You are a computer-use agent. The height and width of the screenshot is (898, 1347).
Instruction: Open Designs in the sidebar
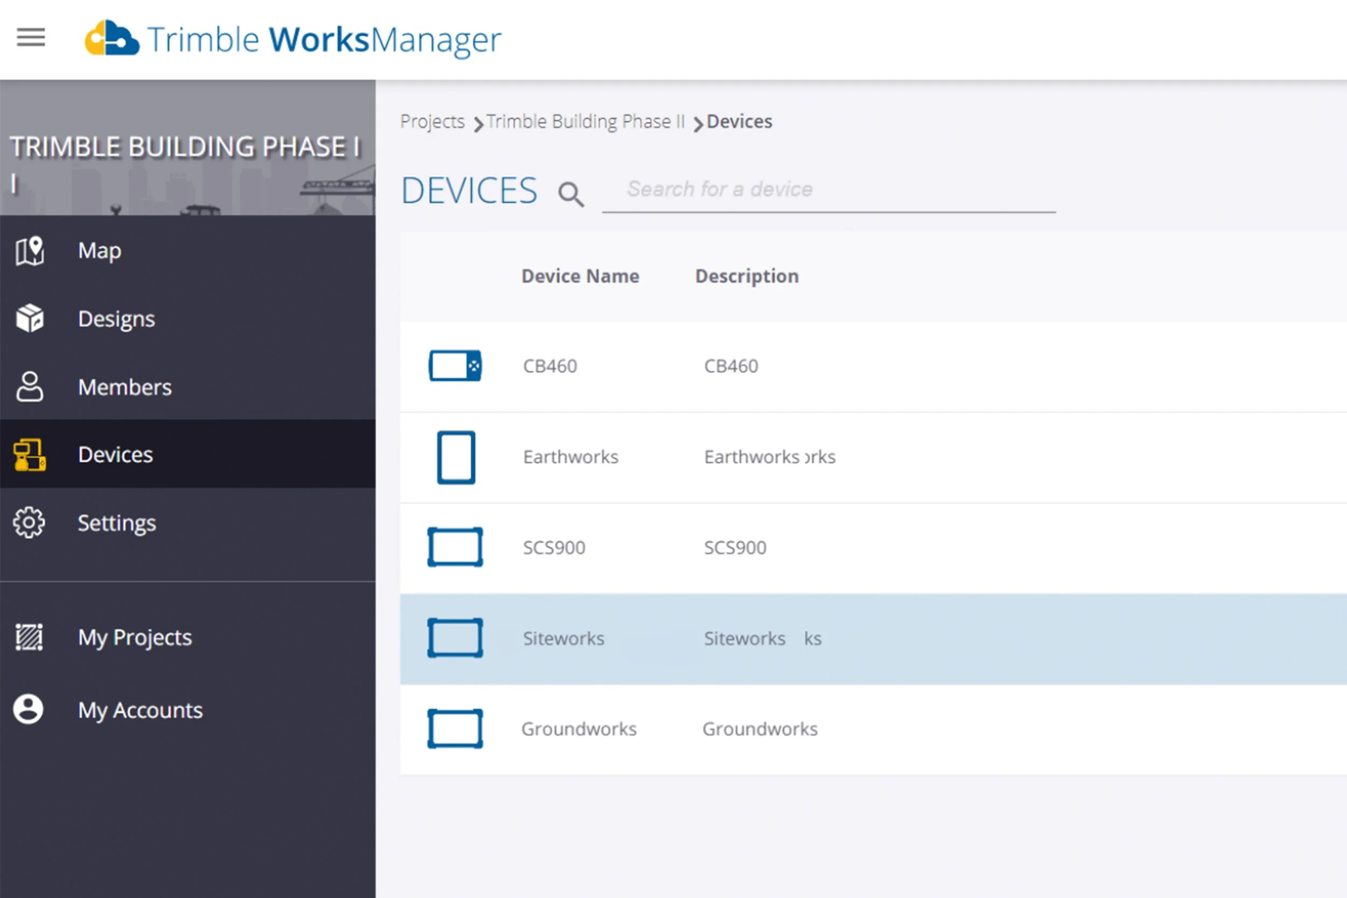tap(116, 319)
